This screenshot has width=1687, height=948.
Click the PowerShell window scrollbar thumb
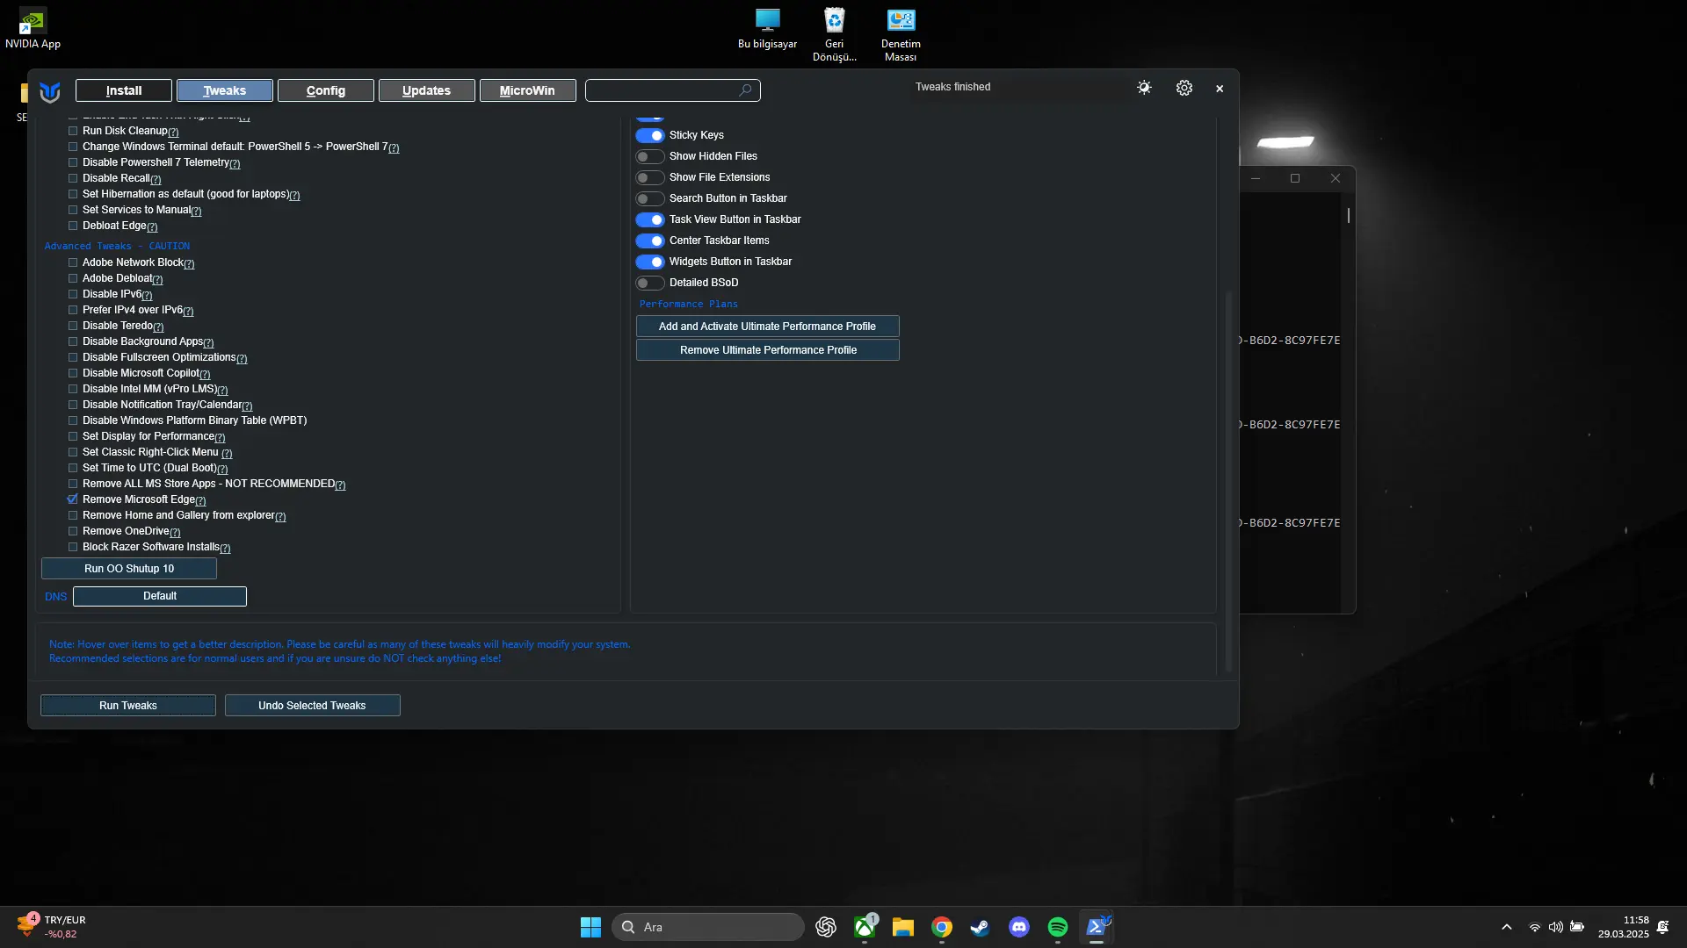point(1349,215)
